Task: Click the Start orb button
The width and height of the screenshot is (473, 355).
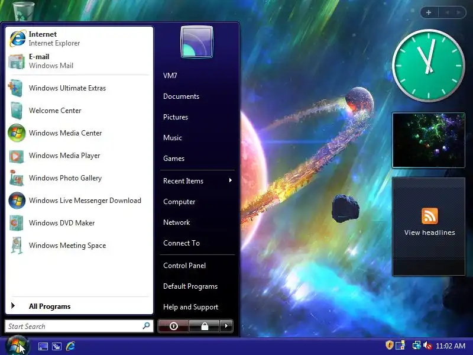Action: coord(17,346)
